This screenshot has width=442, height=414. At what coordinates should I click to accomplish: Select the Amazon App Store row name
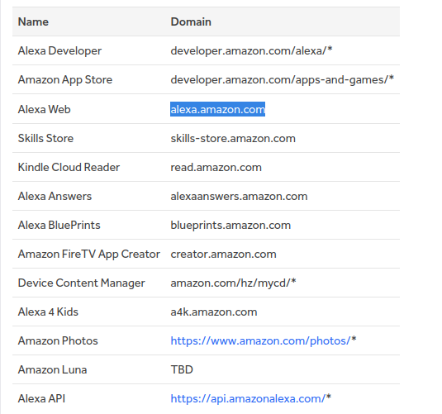coord(65,80)
